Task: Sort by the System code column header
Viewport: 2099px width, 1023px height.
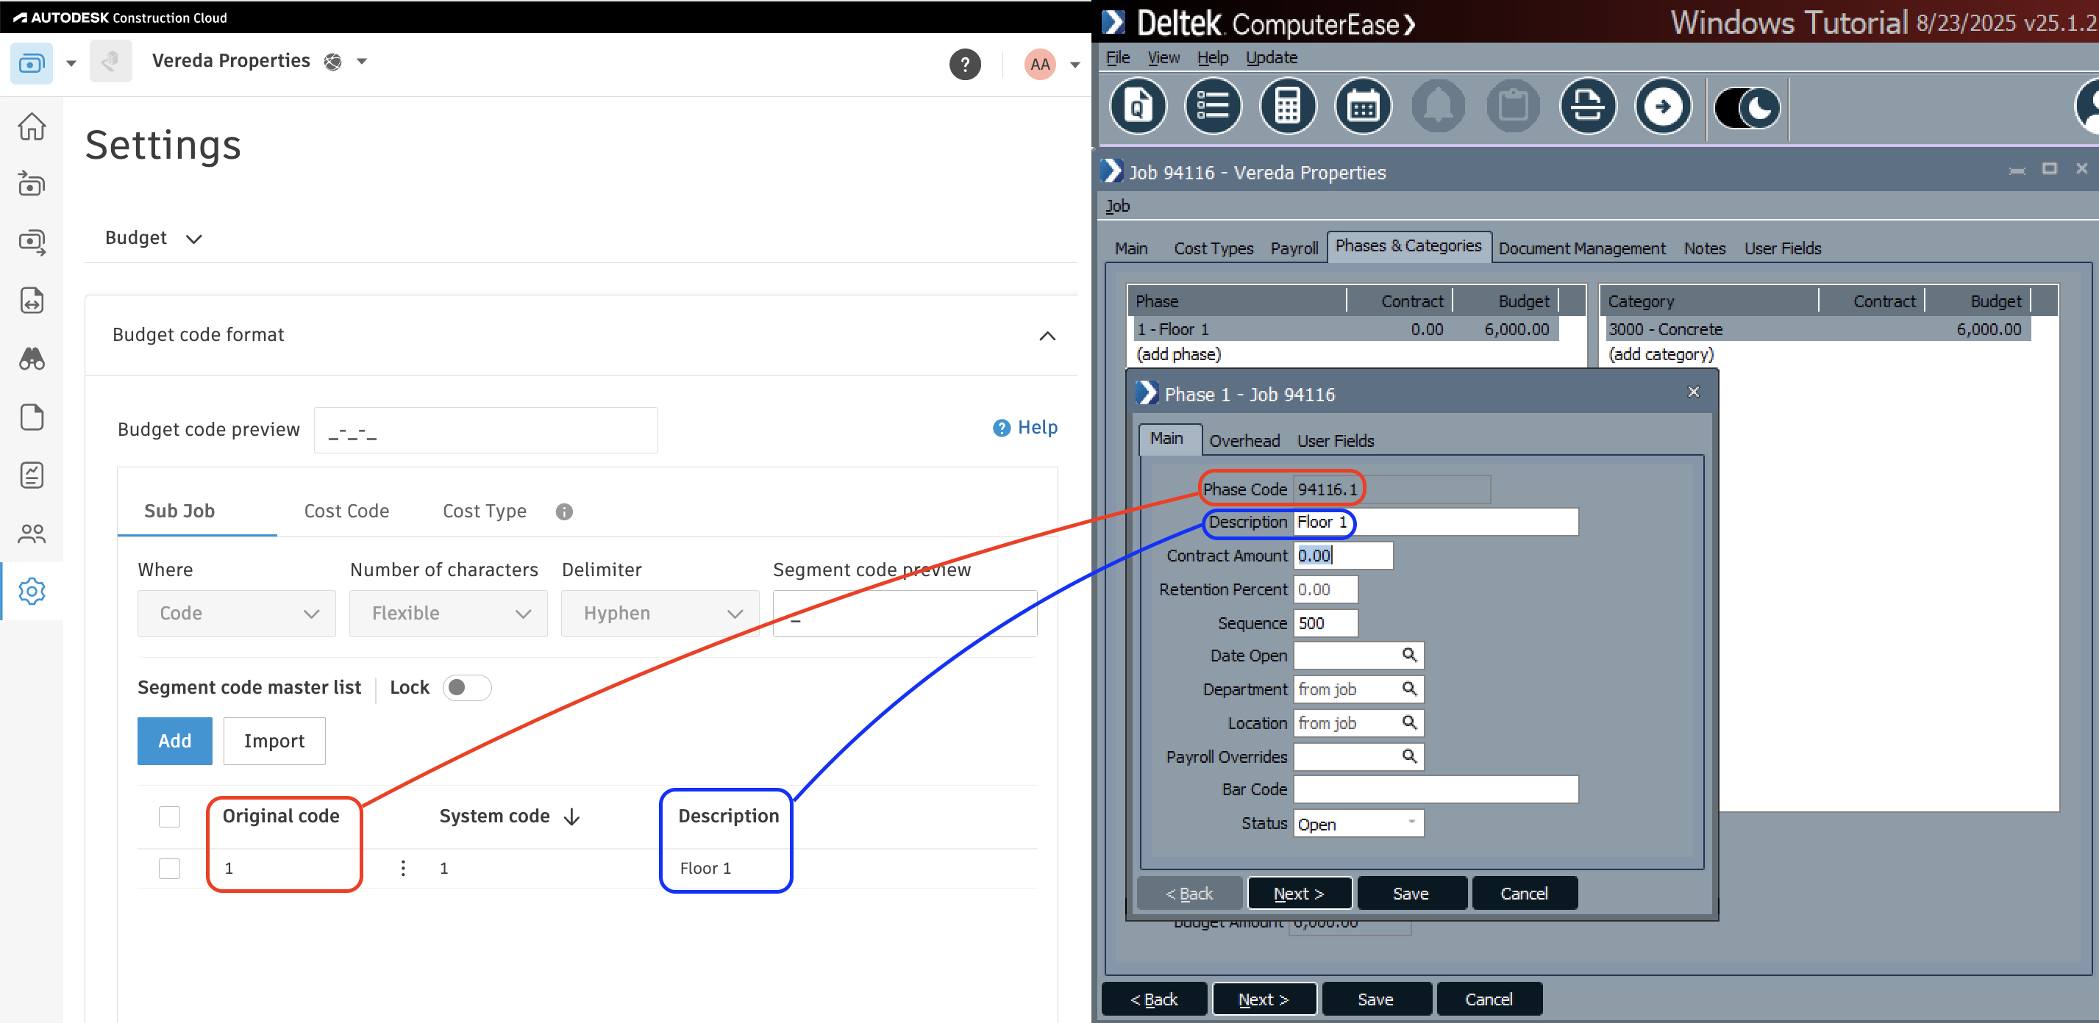Action: [508, 816]
